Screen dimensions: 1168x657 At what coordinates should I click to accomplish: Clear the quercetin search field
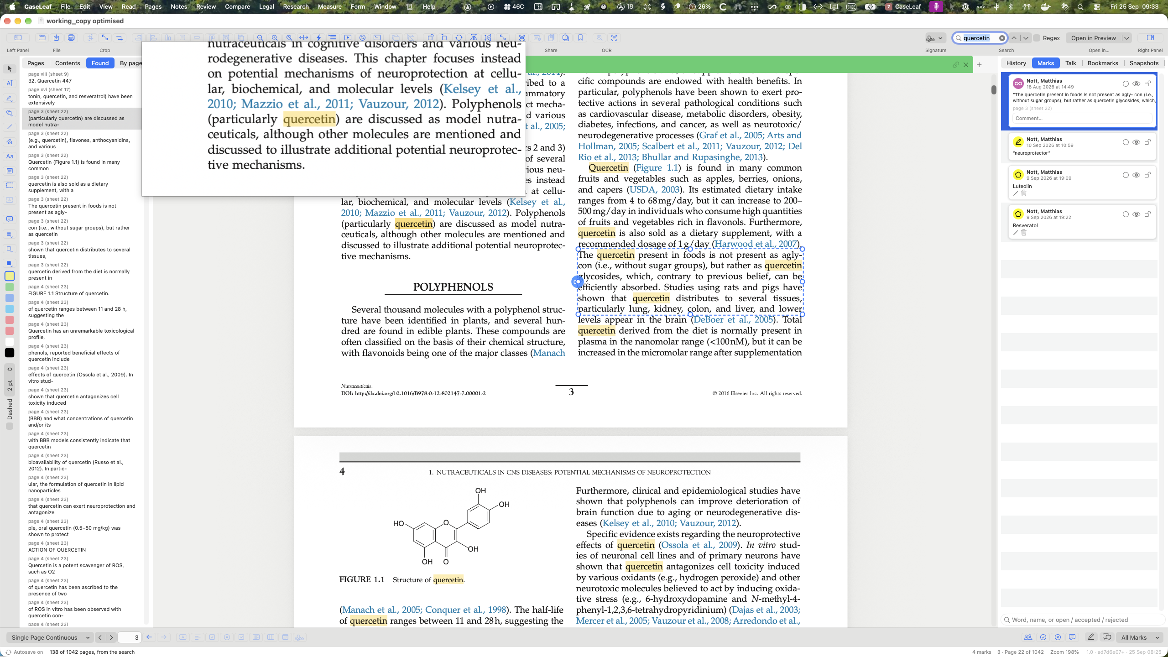1002,38
